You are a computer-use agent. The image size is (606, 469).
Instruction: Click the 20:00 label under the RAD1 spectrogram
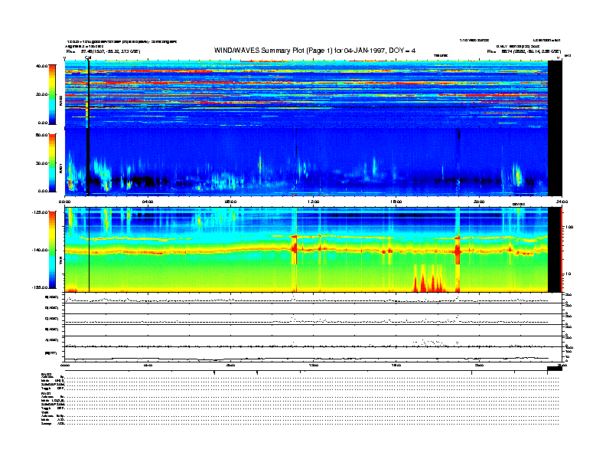tap(479, 202)
